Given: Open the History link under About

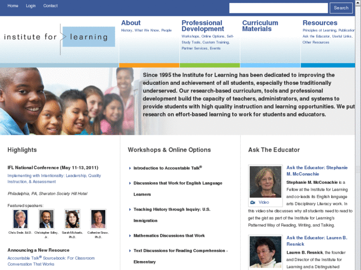Looking at the screenshot, I should click(x=127, y=30).
